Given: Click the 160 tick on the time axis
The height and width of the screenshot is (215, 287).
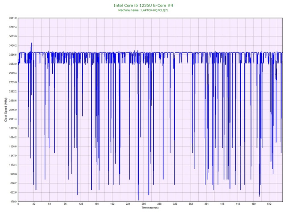Looking at the screenshot, I should click(x=96, y=204).
